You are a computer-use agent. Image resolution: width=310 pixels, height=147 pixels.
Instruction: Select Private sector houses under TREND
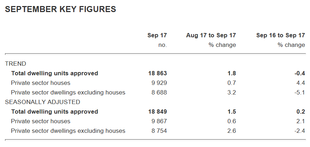(x=40, y=83)
